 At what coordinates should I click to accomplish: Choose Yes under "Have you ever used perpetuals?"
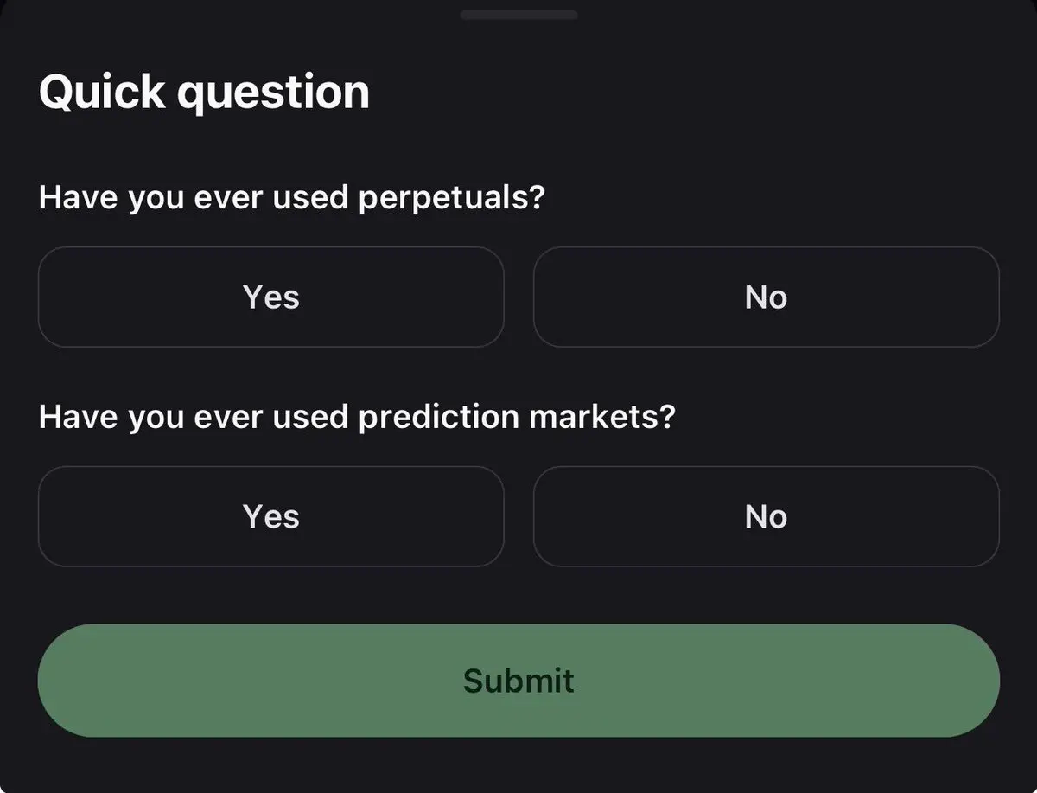[270, 297]
